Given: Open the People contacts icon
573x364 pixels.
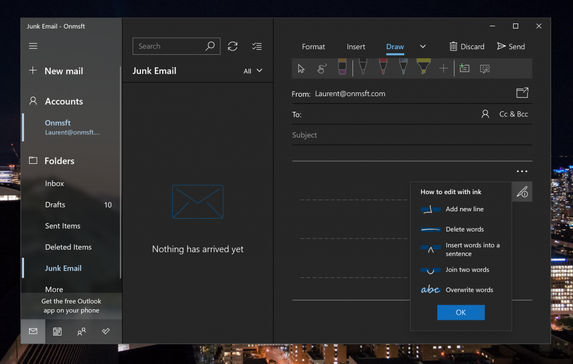Looking at the screenshot, I should coord(82,332).
